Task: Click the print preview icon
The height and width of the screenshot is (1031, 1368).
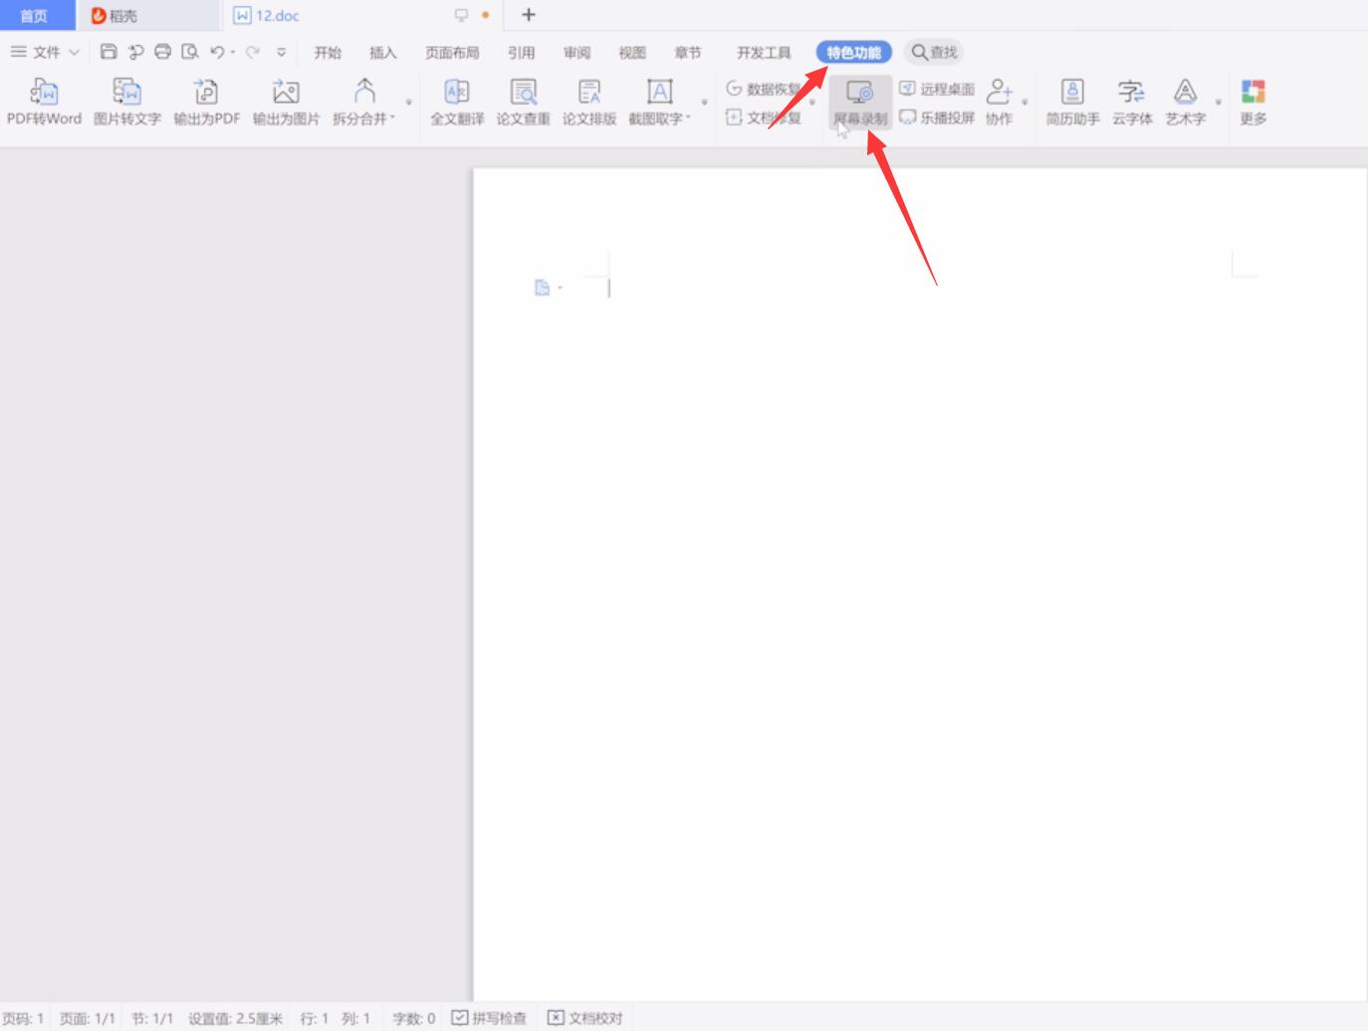Action: click(189, 52)
